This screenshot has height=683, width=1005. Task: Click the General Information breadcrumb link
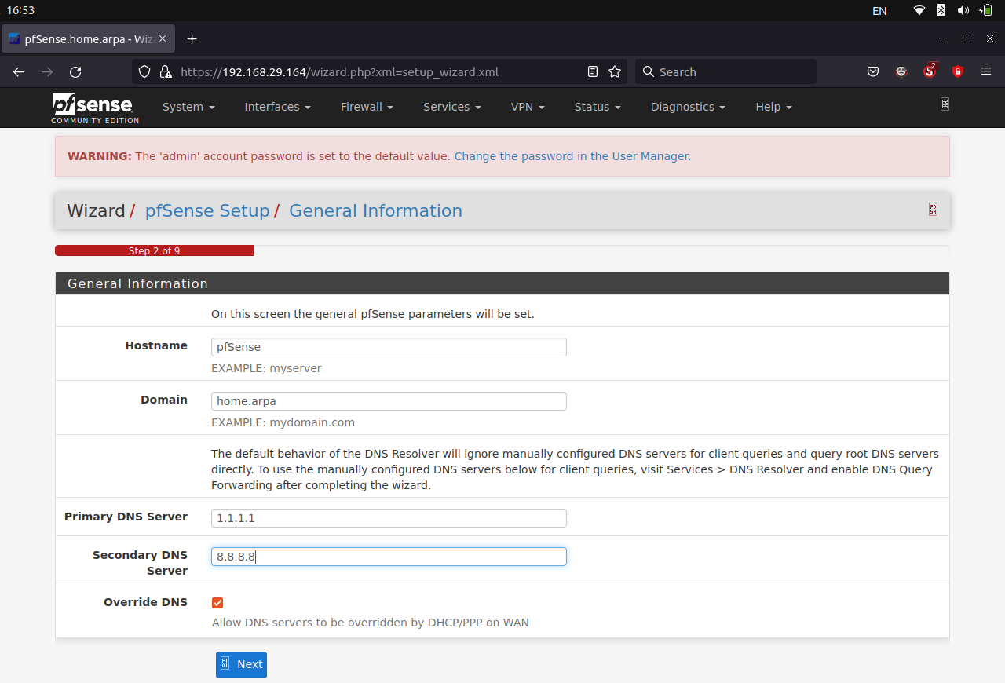[x=375, y=210]
